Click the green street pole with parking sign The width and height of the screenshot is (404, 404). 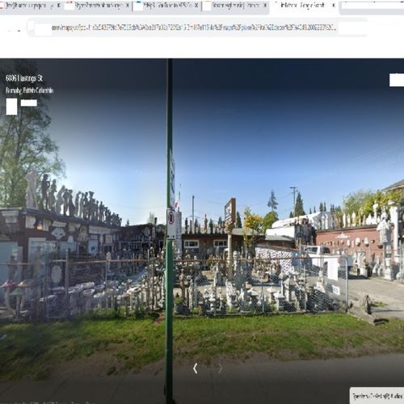169,231
